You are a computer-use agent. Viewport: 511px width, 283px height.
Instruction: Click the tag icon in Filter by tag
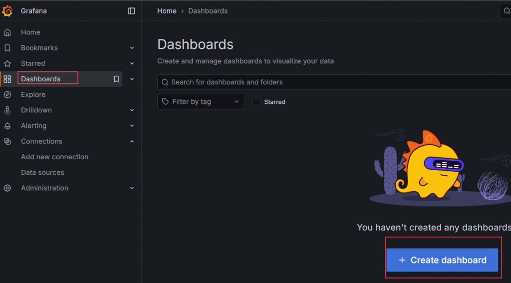pyautogui.click(x=166, y=102)
